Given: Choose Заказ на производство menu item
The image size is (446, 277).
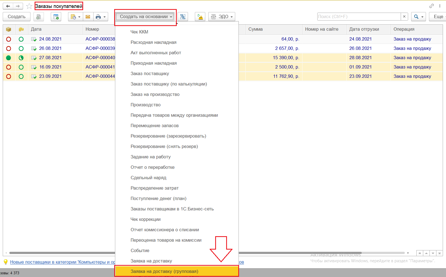Looking at the screenshot, I should click(177, 95).
